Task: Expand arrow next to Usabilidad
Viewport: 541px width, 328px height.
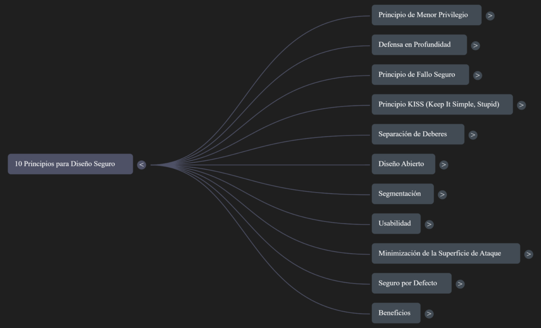Action: point(429,224)
